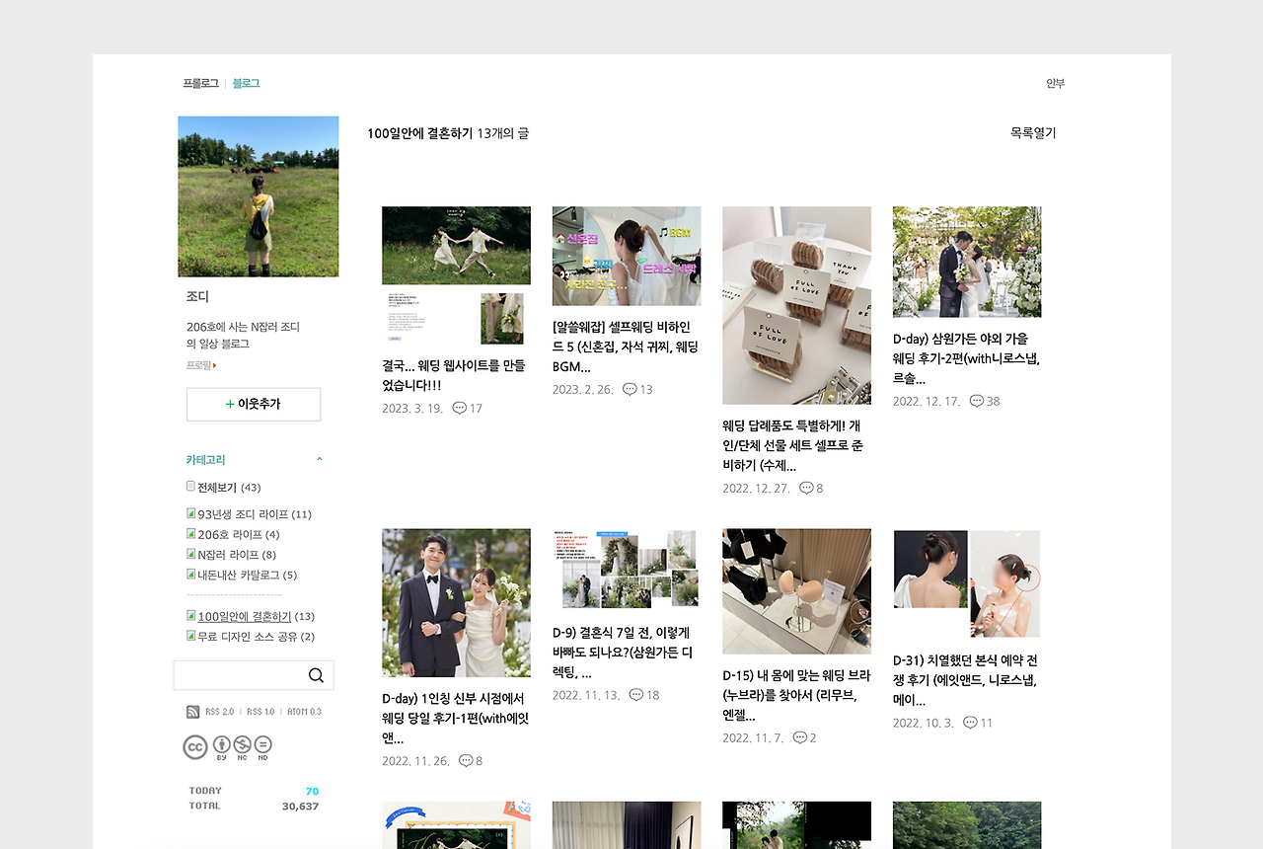Click the RSS feed icon
Screen dimensions: 1263x849
(x=193, y=712)
